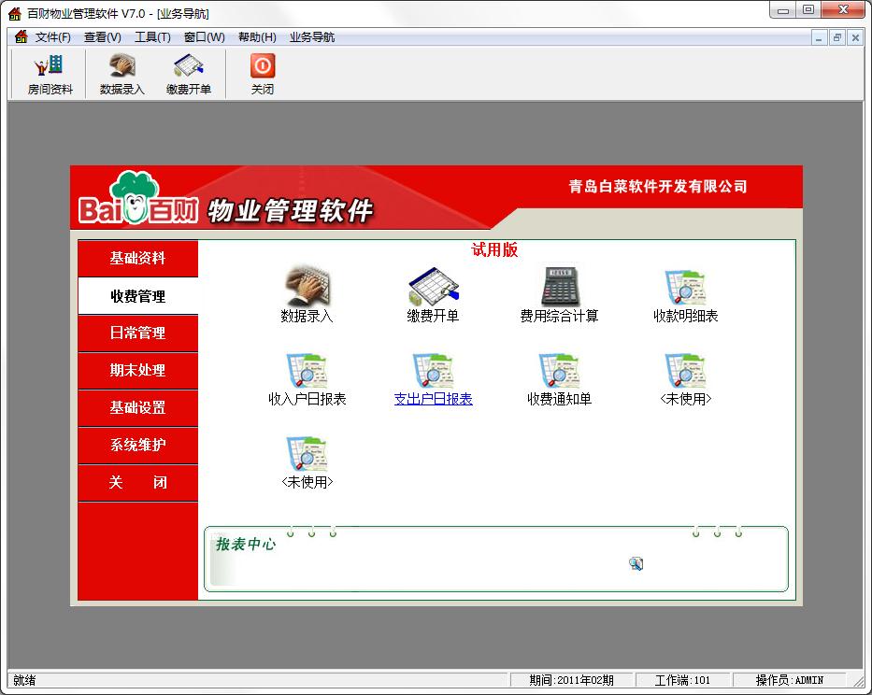This screenshot has width=872, height=695.
Task: Open 收入户日报表 report icon
Action: [x=307, y=370]
